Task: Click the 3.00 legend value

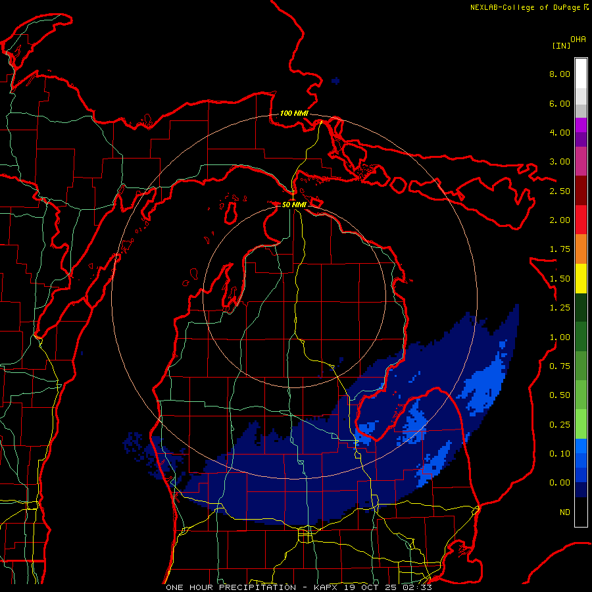Action: click(x=560, y=162)
